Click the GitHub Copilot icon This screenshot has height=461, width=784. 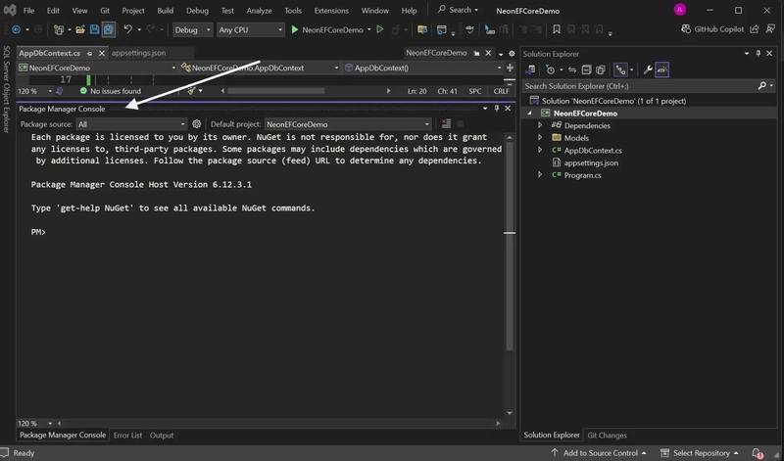686,29
